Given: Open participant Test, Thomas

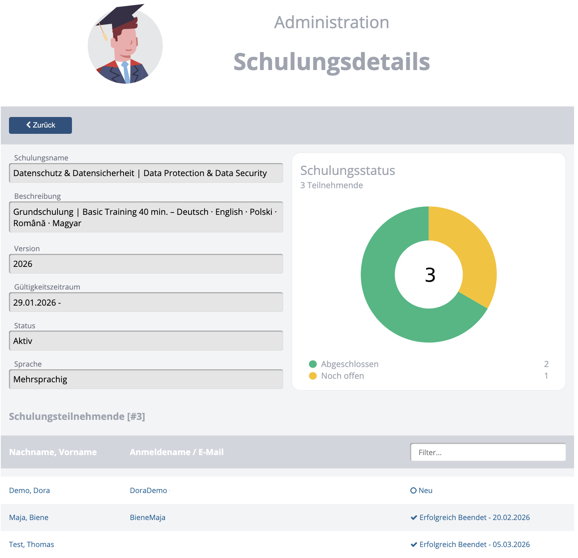Looking at the screenshot, I should coord(31,545).
